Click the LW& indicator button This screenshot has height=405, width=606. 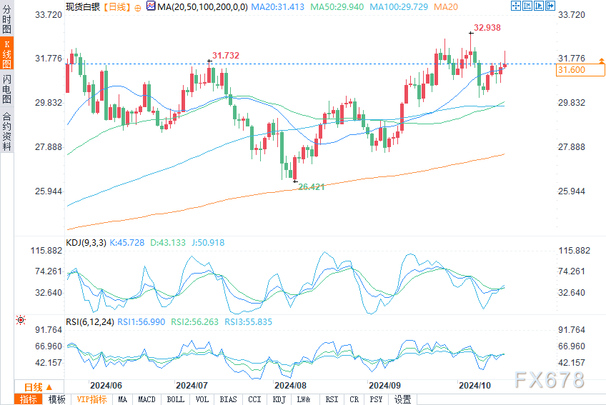304,399
